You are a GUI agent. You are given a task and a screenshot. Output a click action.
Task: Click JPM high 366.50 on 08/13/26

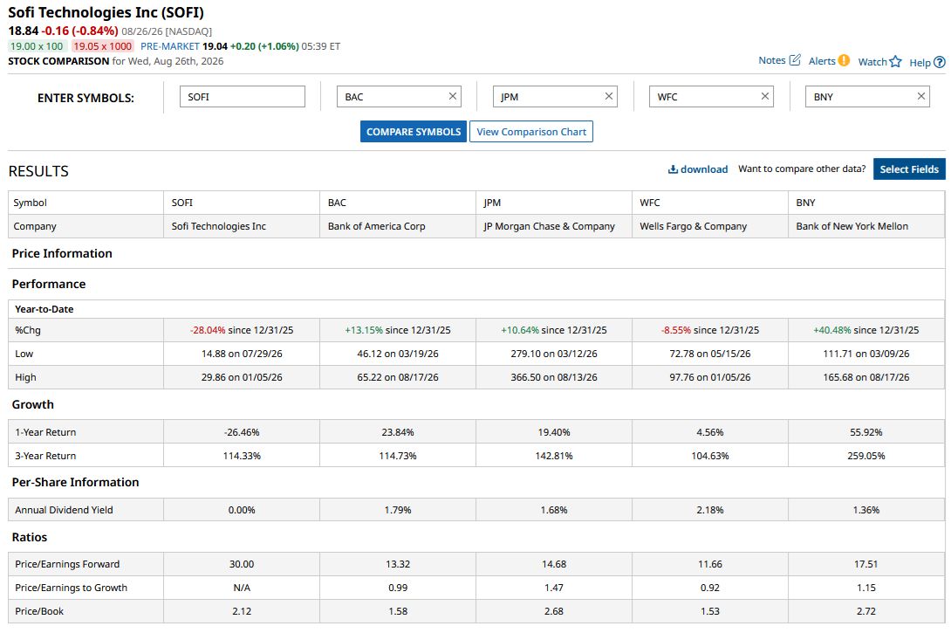(x=554, y=377)
